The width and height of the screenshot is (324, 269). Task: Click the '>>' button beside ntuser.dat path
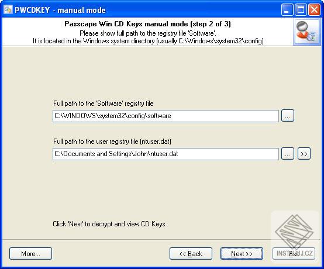click(x=304, y=154)
